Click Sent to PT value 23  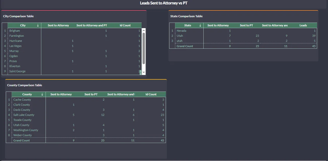click(257, 36)
